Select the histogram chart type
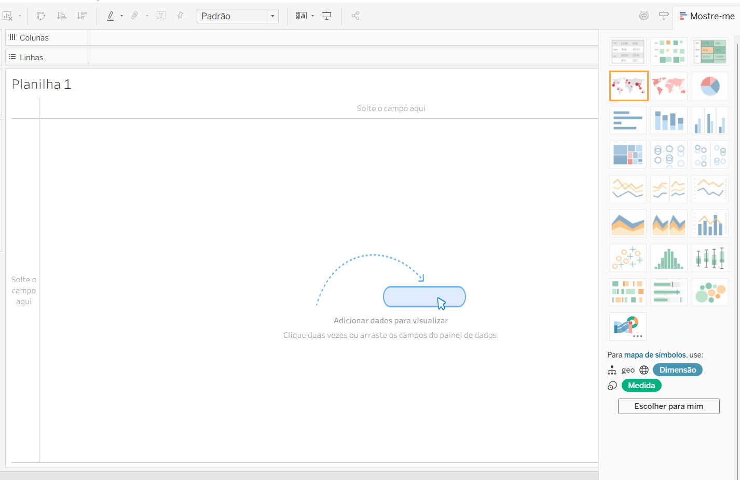The width and height of the screenshot is (740, 480). tap(669, 258)
